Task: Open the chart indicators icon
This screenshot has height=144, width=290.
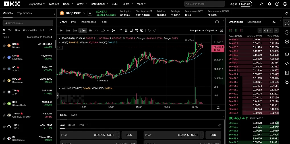Action: 121,30
